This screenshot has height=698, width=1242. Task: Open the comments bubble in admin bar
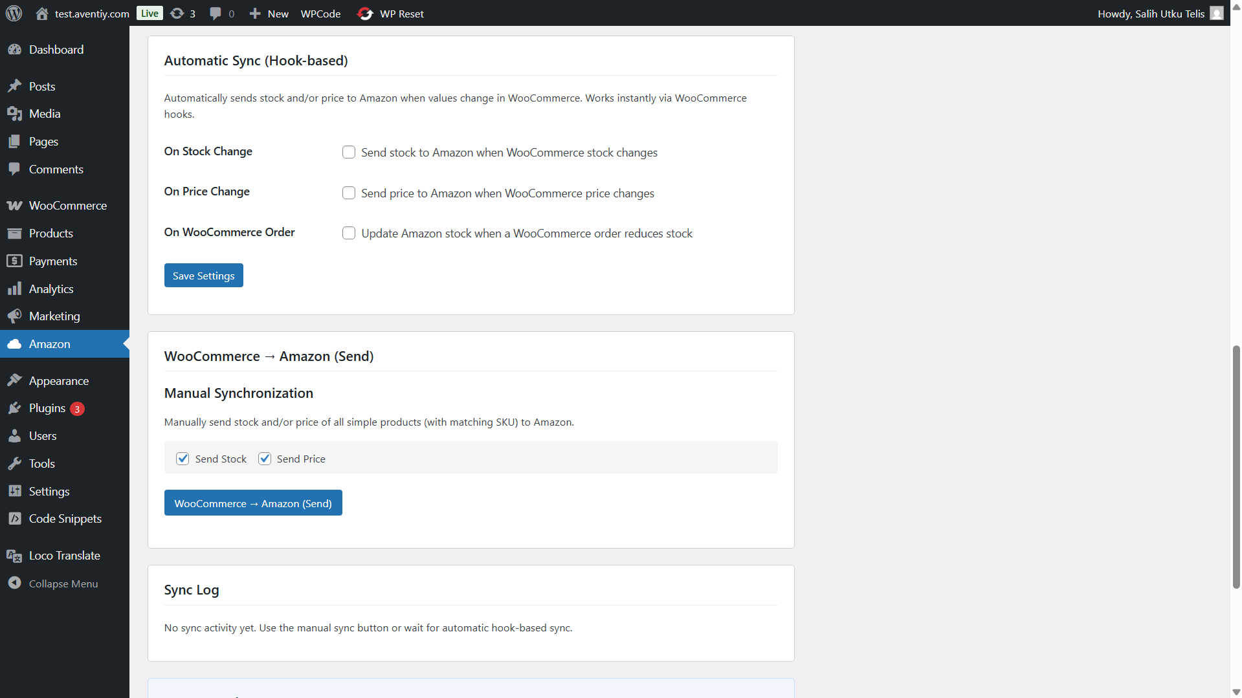coord(216,13)
